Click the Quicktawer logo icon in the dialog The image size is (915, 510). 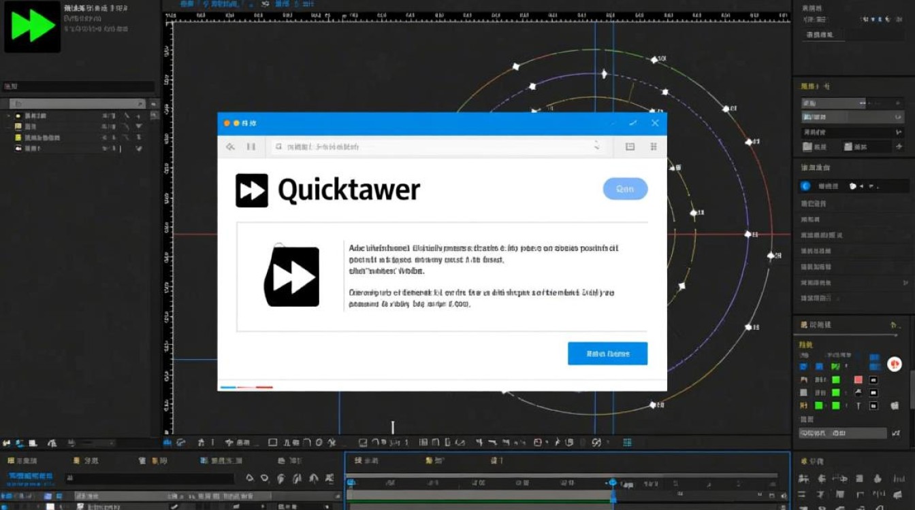[252, 189]
